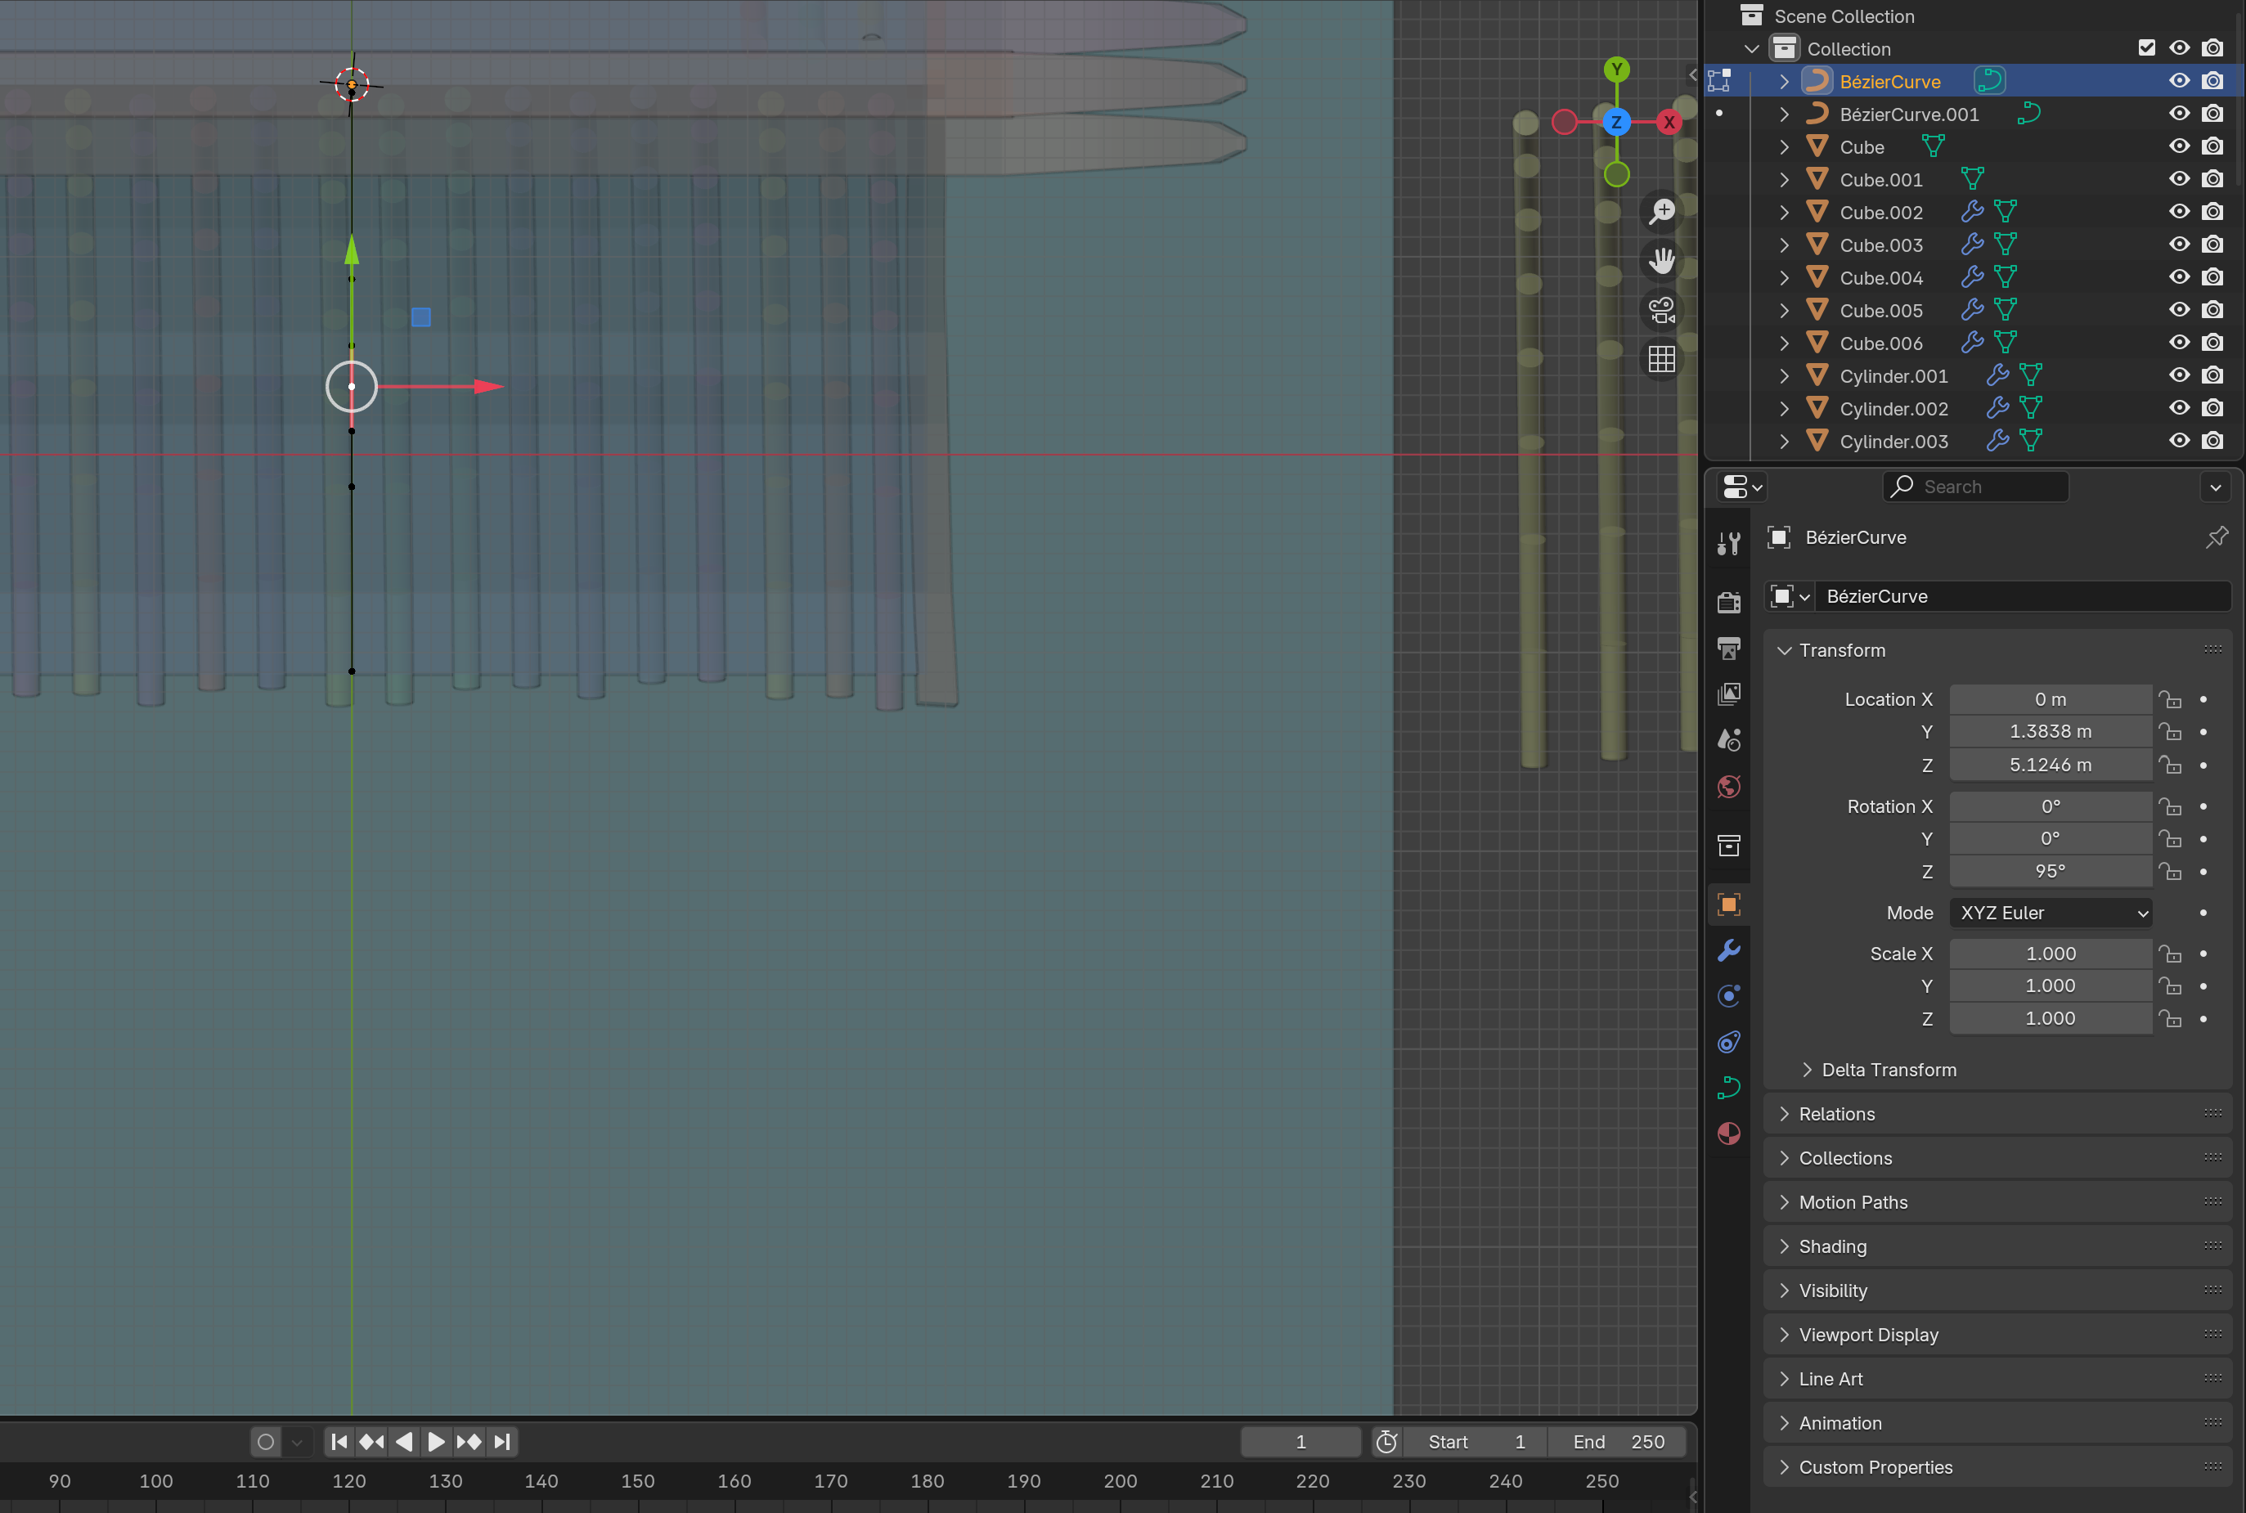Click the current frame field
Screen dimensions: 2246x1513
click(1300, 1442)
